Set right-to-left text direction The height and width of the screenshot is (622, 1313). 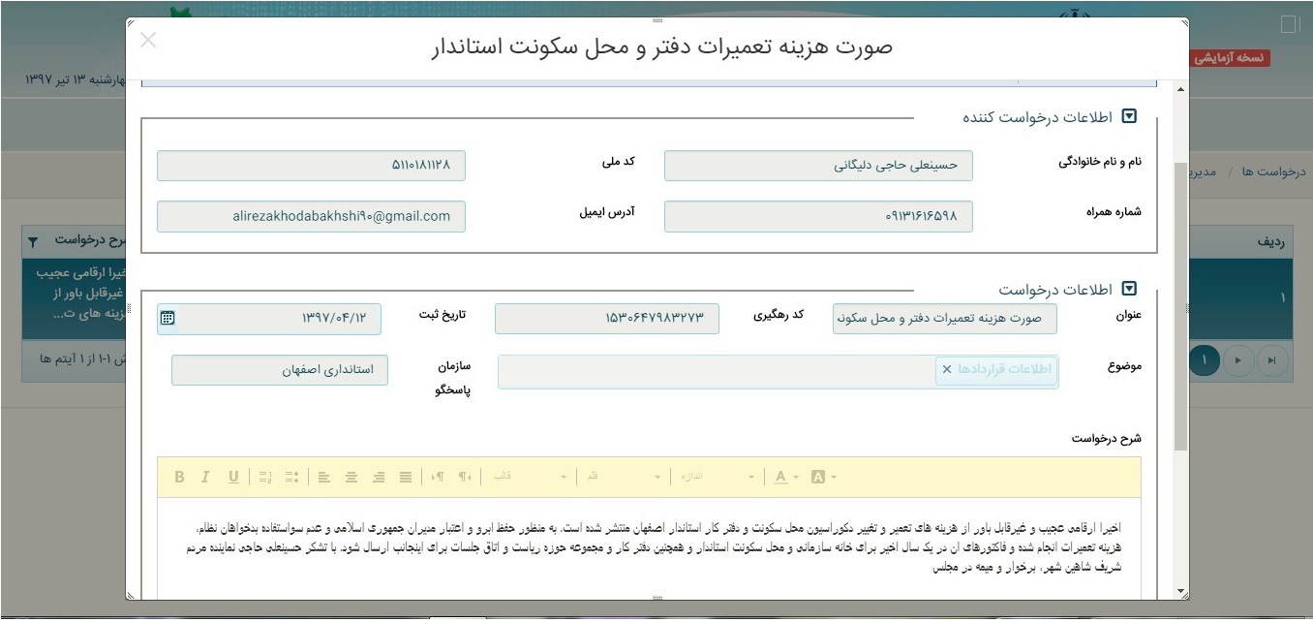[466, 477]
